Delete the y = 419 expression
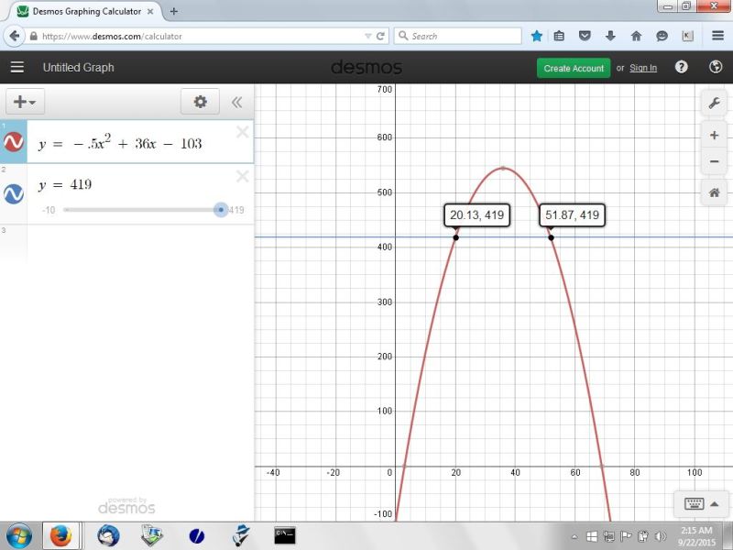 tap(242, 176)
